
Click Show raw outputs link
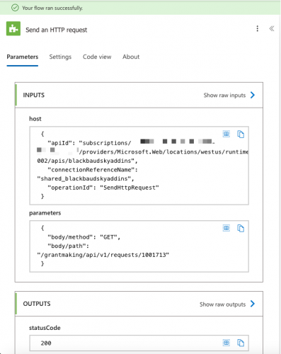click(x=222, y=304)
